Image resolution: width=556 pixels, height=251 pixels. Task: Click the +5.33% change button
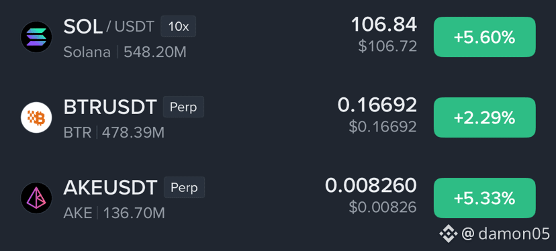click(x=484, y=198)
